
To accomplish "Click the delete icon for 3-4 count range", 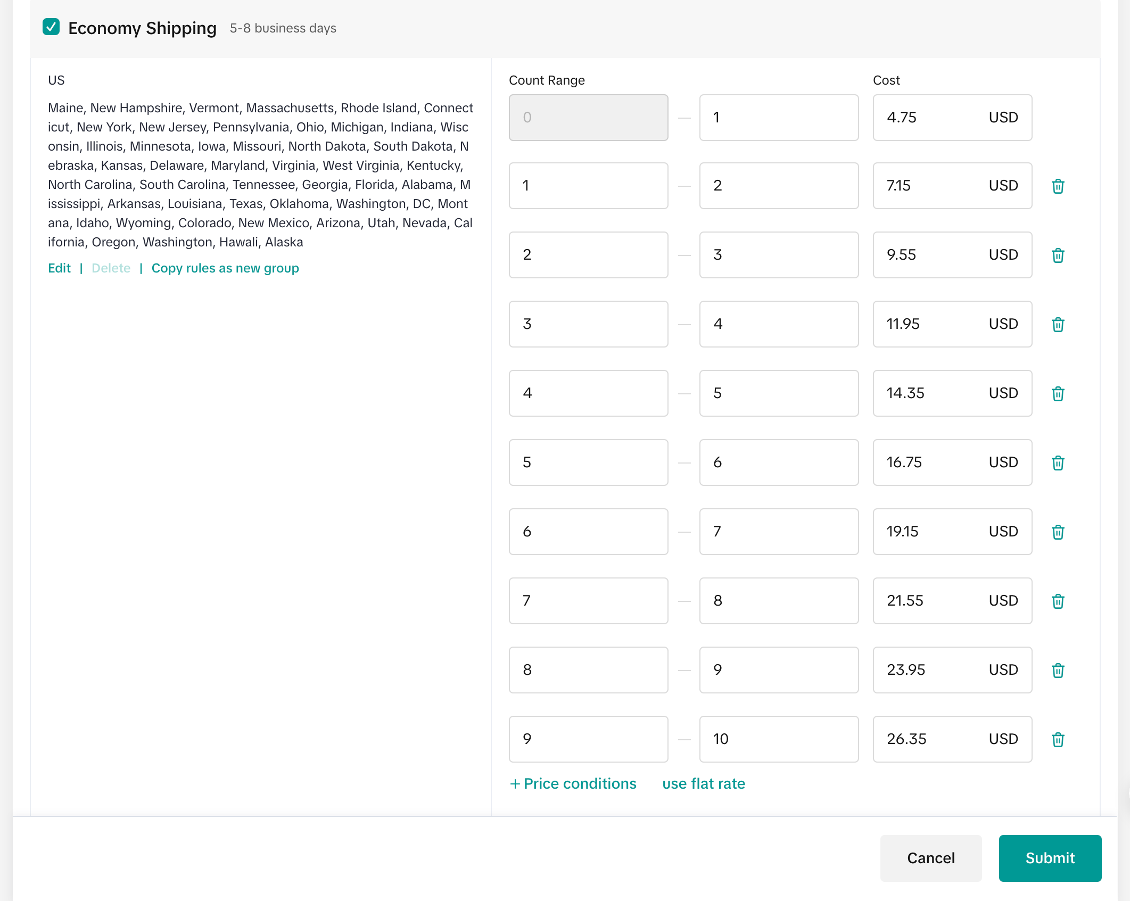I will (1058, 324).
